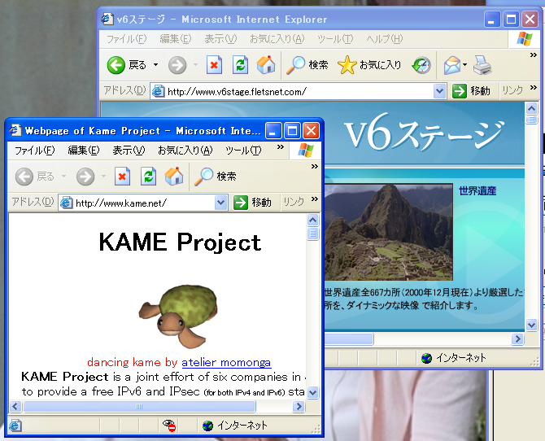This screenshot has height=441, width=545.
Task: Open address dropdown in v6ステージ window
Action: tap(440, 91)
